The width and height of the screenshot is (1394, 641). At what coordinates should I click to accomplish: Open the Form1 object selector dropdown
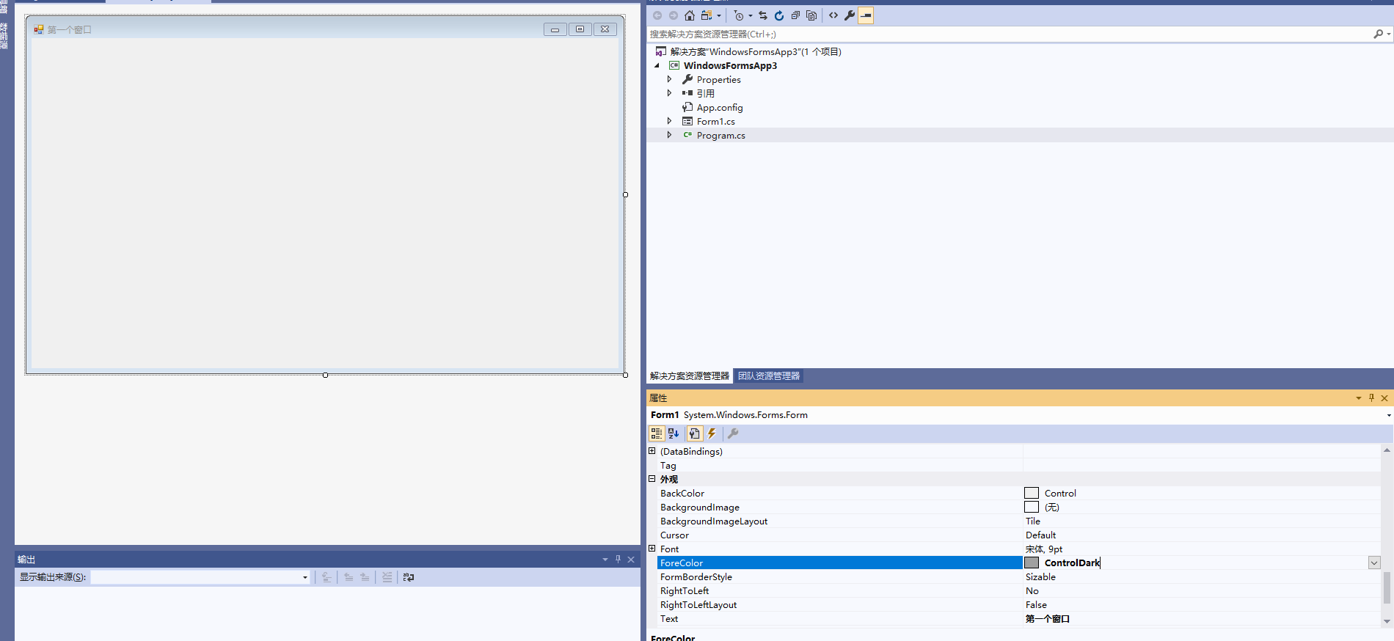[x=1388, y=415]
